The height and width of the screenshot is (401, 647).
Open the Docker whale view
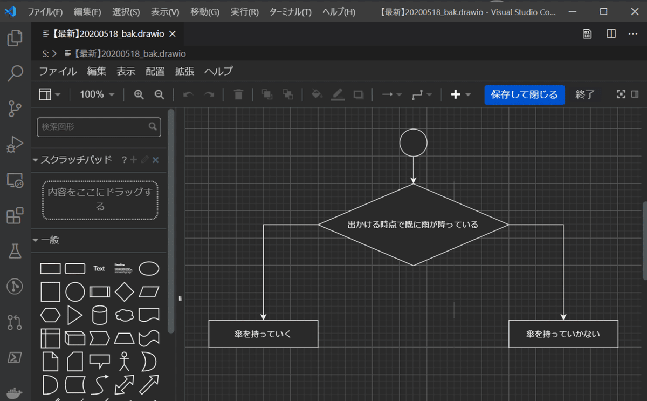[x=15, y=392]
